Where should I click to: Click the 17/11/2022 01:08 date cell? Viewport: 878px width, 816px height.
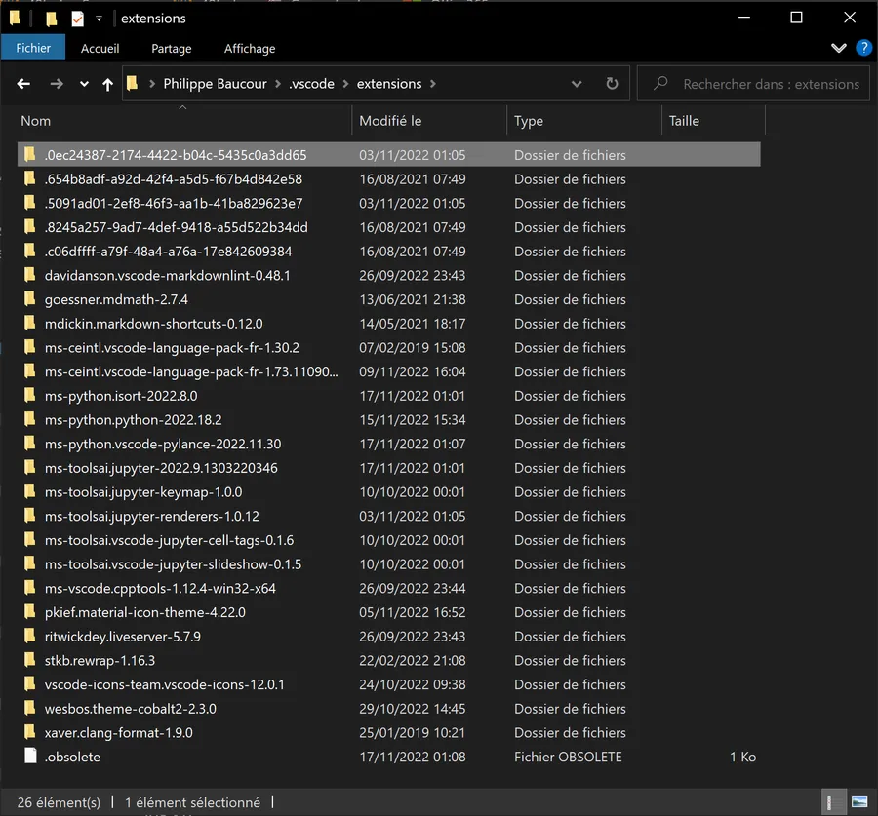tap(412, 757)
